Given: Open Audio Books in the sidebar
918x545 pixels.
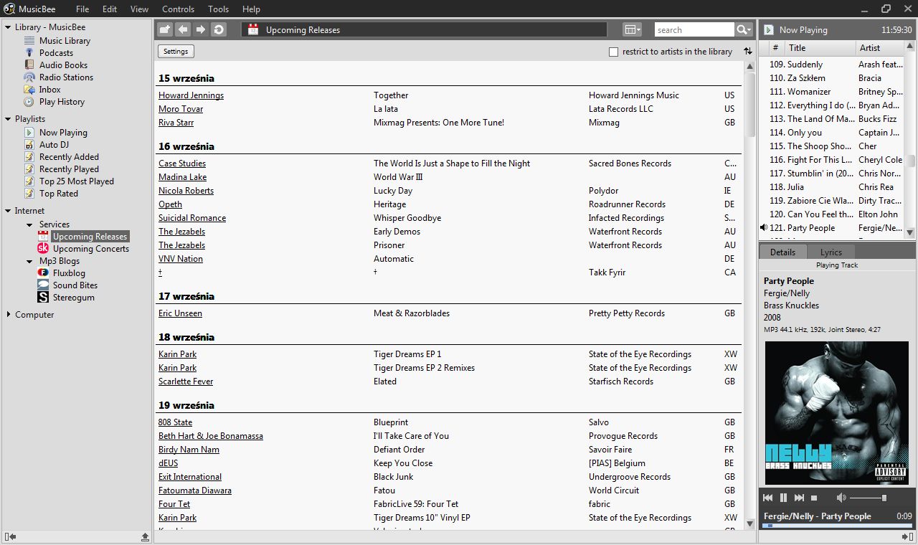Looking at the screenshot, I should [x=63, y=65].
